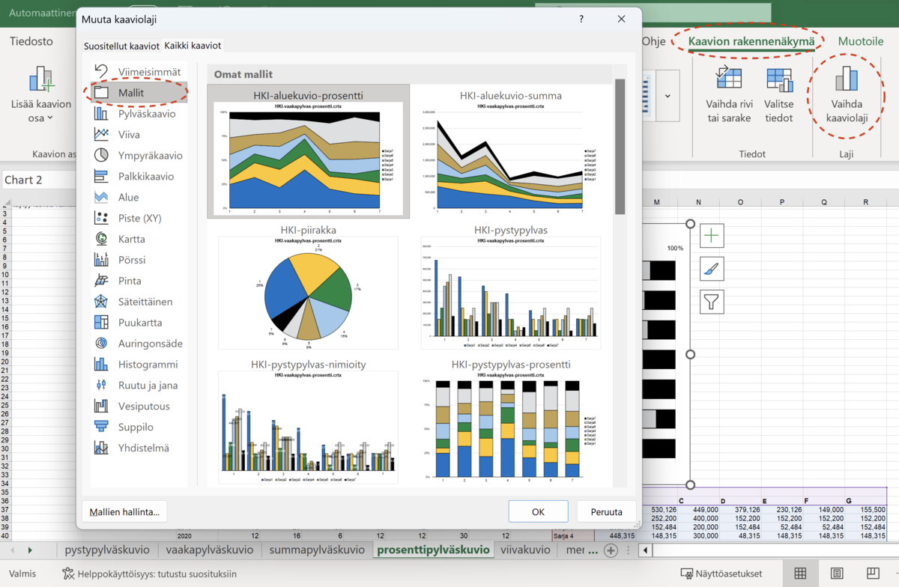Select the Säteittäinen radar chart icon
Screen dimensions: 899x587
(101, 302)
